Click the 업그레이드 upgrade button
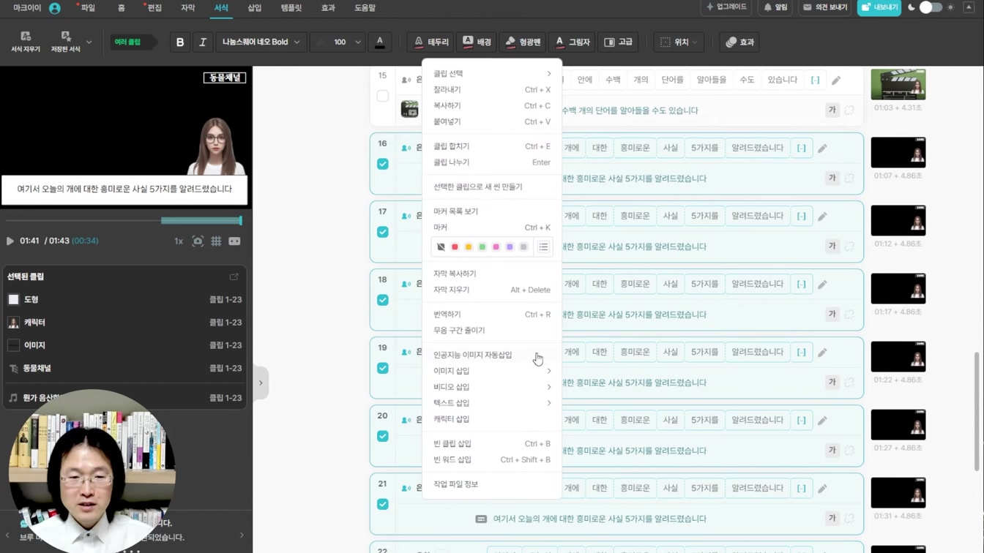Viewport: 984px width, 553px height. tap(726, 7)
